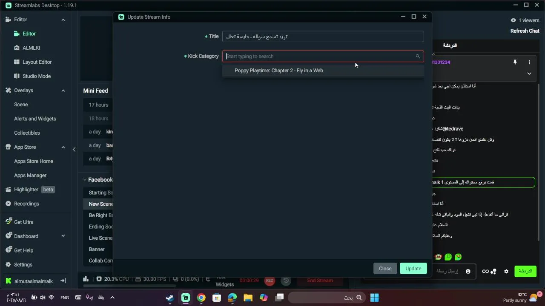
Task: Open Layout Editor in sidebar
Action: point(33,62)
